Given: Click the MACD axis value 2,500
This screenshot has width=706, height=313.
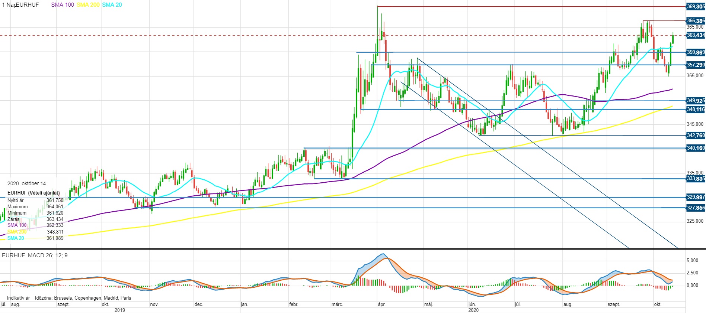Looking at the screenshot, I should click(692, 273).
